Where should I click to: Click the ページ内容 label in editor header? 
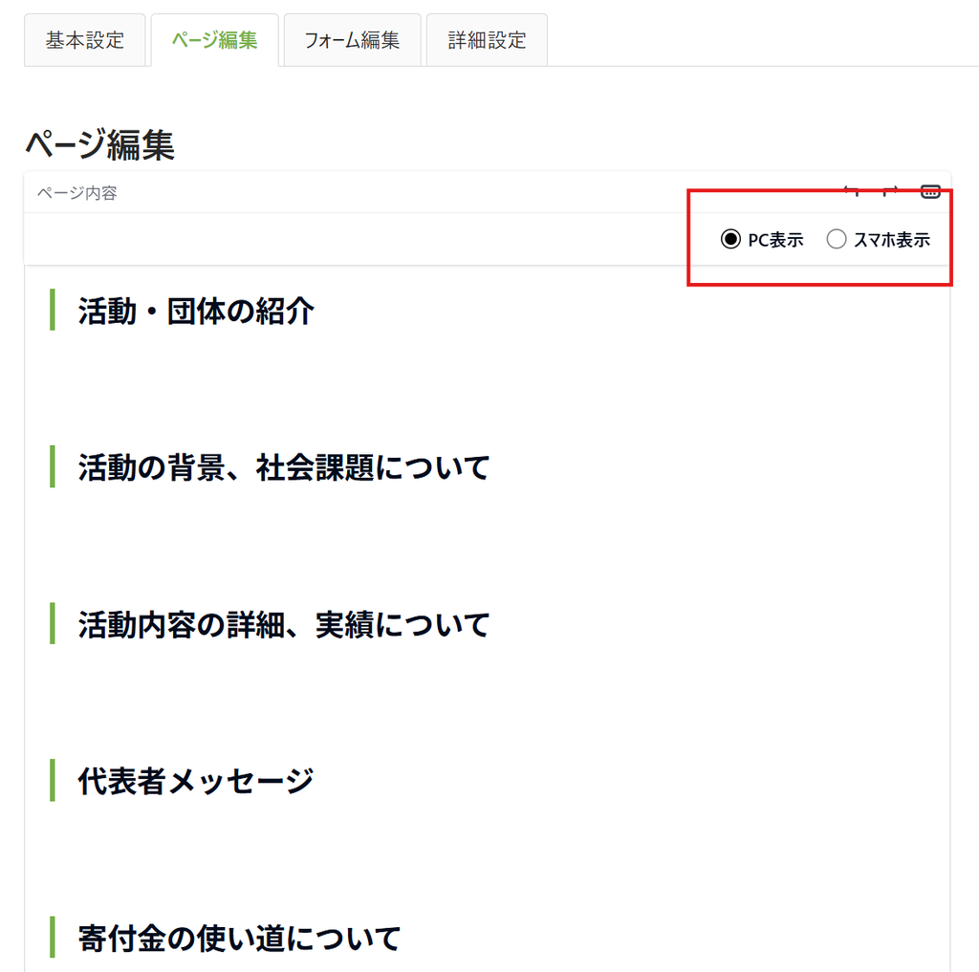coord(76,193)
